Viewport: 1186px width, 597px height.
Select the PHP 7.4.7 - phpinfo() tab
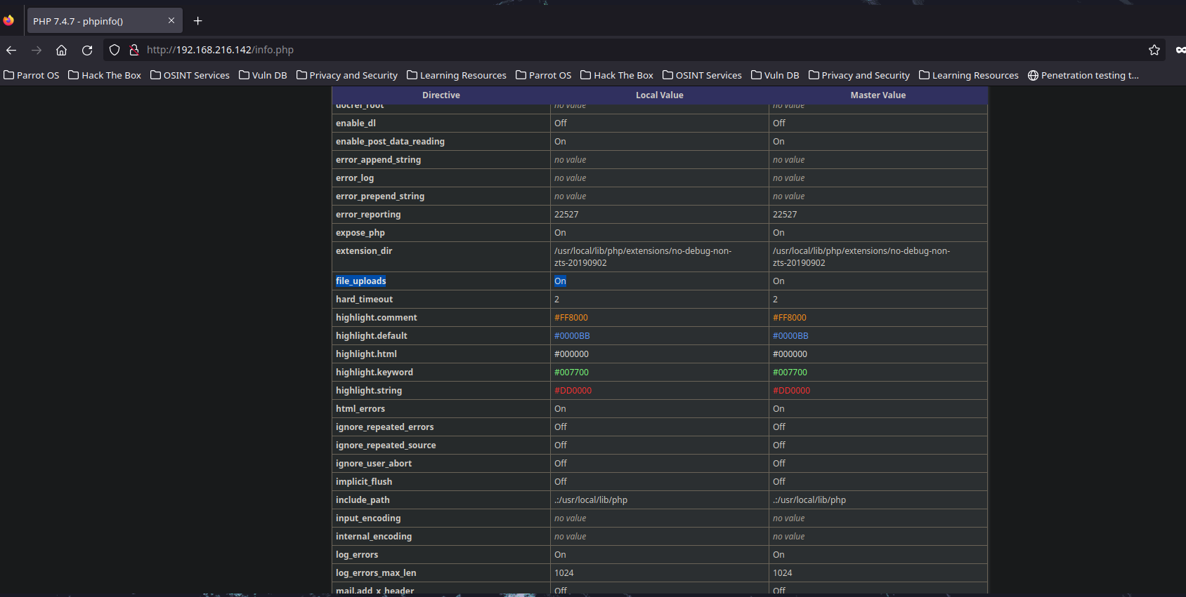pos(105,21)
